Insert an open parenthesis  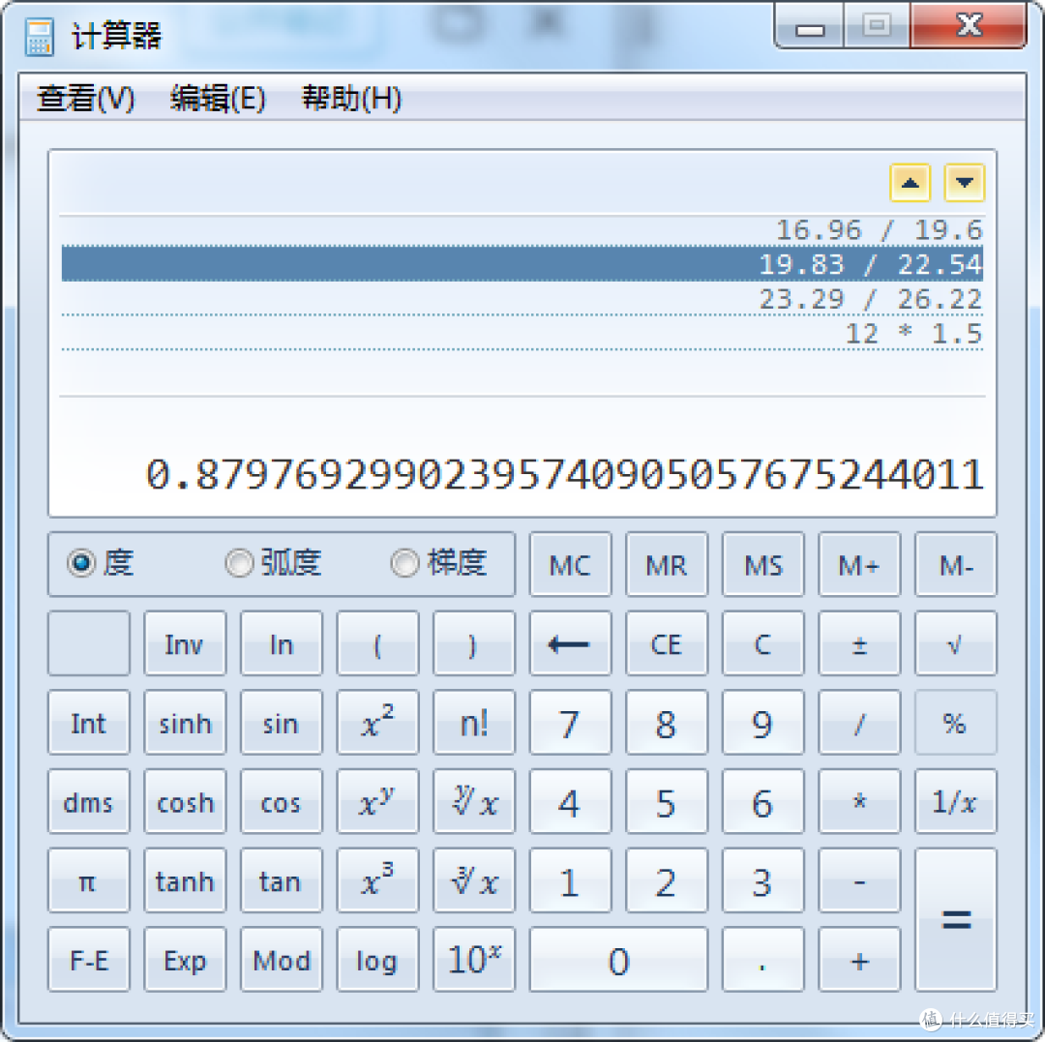[378, 643]
